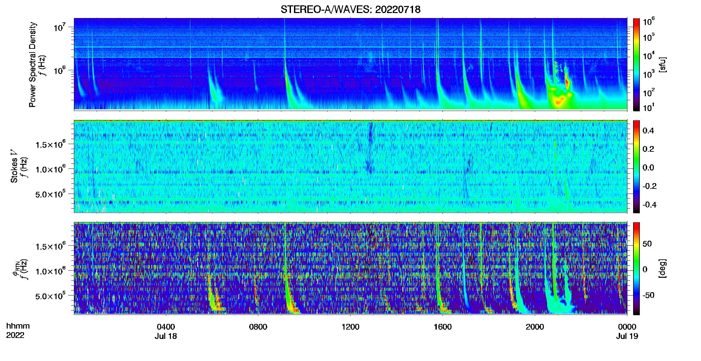Click the 50 label on degree color bar
The height and width of the screenshot is (361, 701).
click(647, 244)
